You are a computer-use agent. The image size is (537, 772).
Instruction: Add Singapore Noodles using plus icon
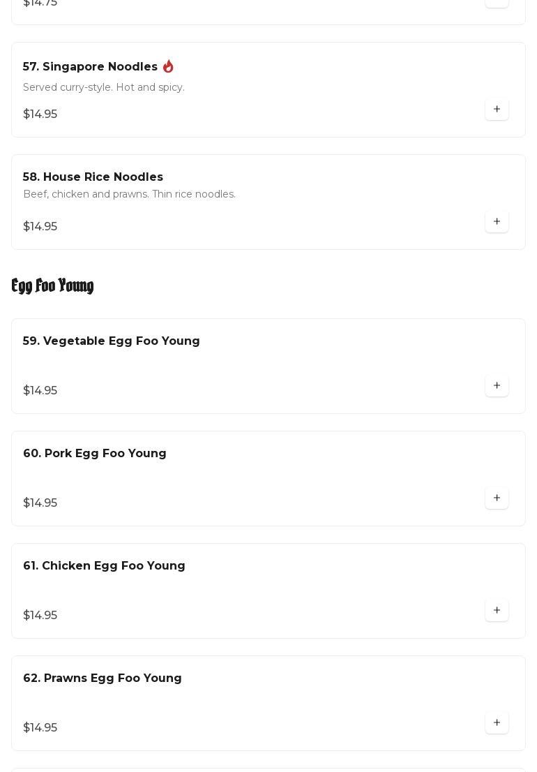(x=497, y=110)
